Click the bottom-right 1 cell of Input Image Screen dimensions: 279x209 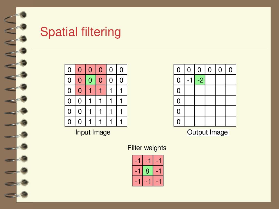click(x=122, y=122)
